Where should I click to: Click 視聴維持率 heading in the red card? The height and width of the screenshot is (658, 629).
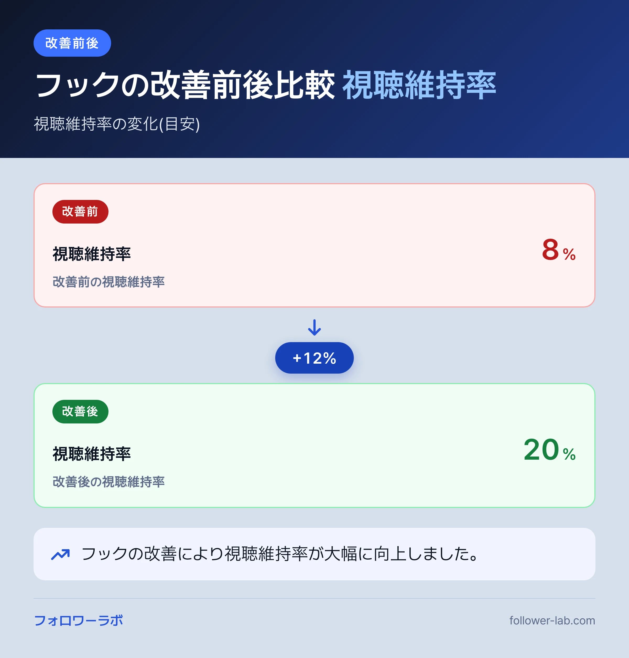(91, 254)
